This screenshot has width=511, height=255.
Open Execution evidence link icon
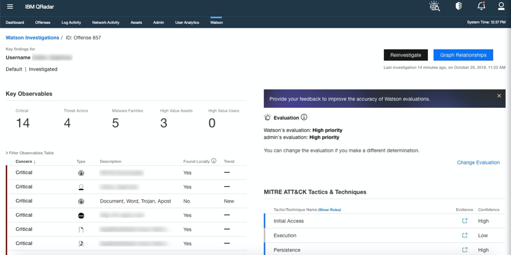465,235
